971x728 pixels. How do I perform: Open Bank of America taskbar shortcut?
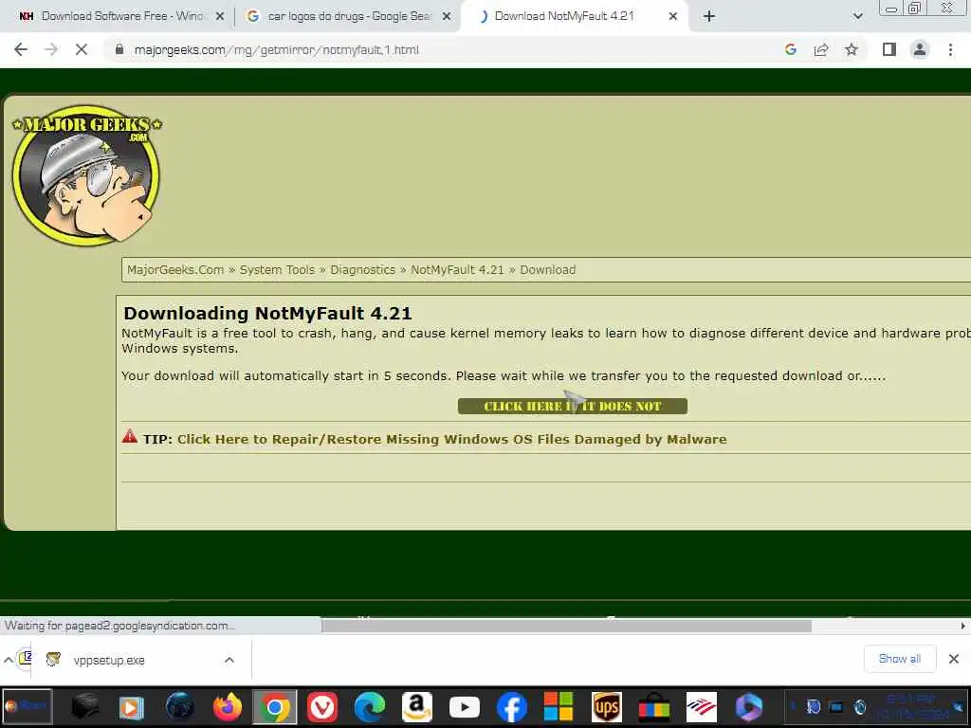(702, 706)
